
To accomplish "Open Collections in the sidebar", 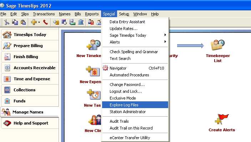I will (30, 90).
